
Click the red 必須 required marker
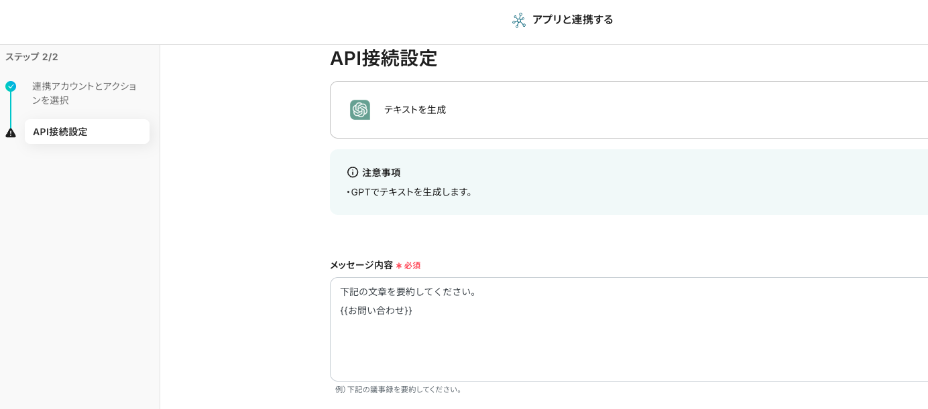click(x=408, y=266)
